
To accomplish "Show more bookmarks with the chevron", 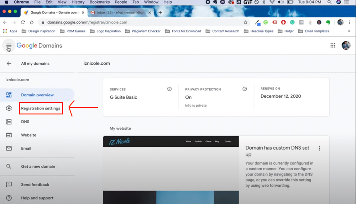I will point(349,31).
